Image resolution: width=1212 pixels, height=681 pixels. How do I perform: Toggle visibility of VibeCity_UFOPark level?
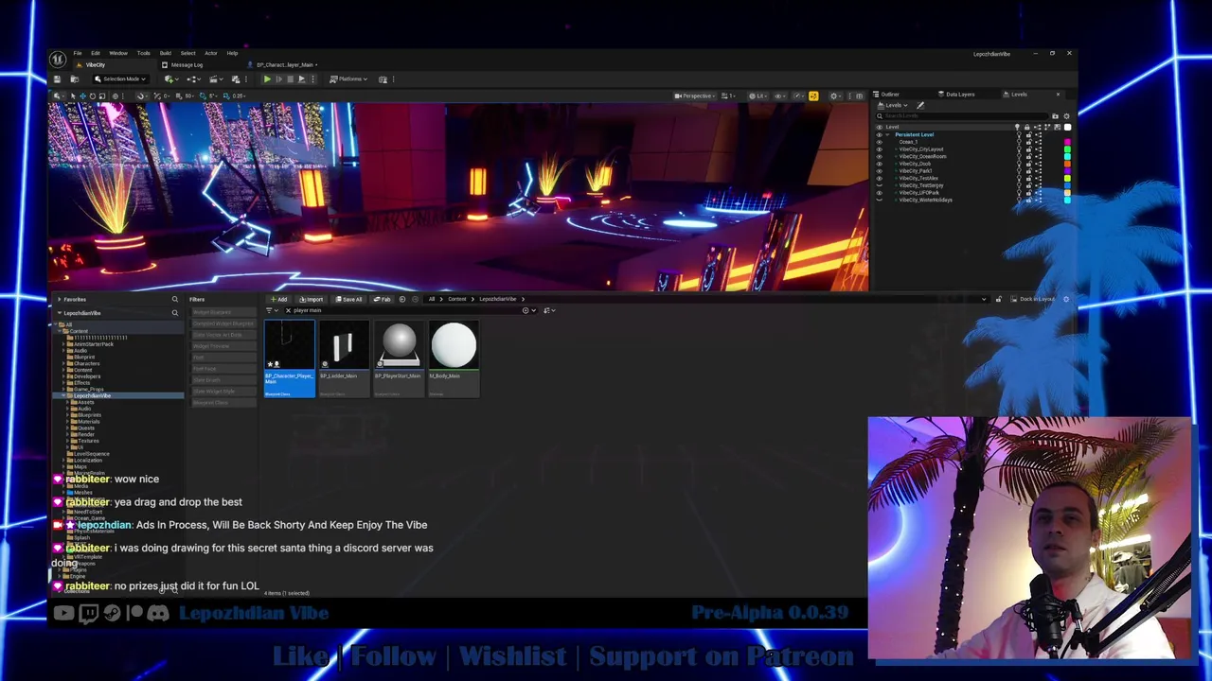pos(880,193)
